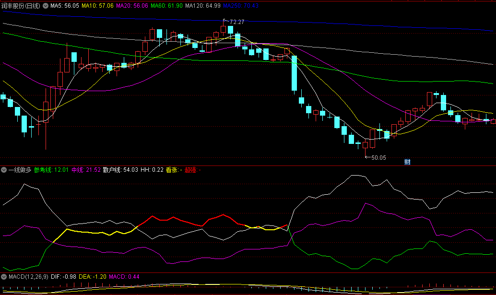Expand the main chart indicator dropdown arrow

tap(46, 6)
